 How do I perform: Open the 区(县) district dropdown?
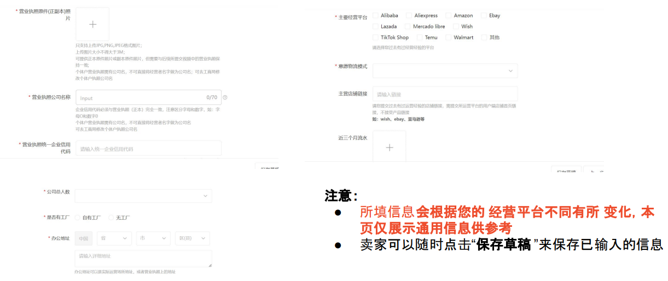pyautogui.click(x=193, y=238)
